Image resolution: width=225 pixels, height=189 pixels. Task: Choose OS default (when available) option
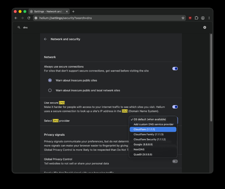pyautogui.click(x=153, y=119)
